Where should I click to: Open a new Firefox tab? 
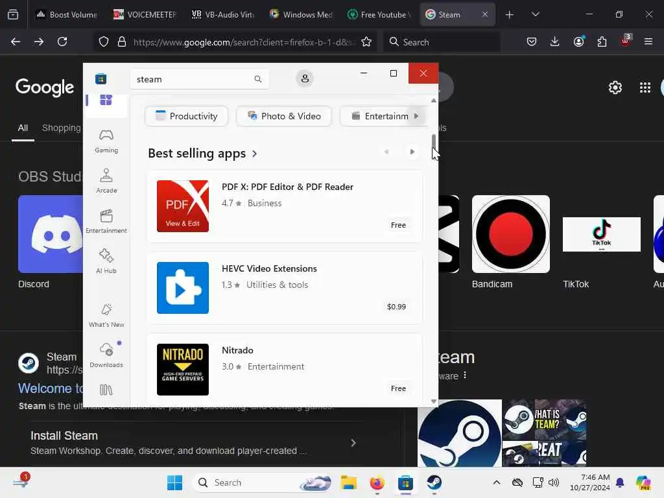point(510,15)
